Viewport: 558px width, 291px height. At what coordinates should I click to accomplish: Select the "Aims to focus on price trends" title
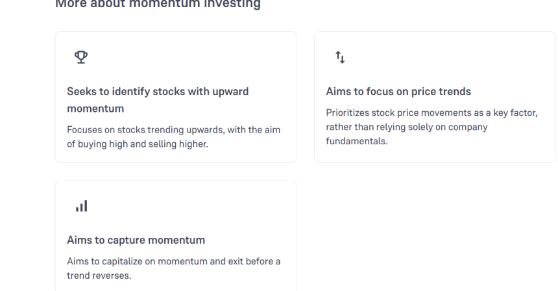coord(398,92)
